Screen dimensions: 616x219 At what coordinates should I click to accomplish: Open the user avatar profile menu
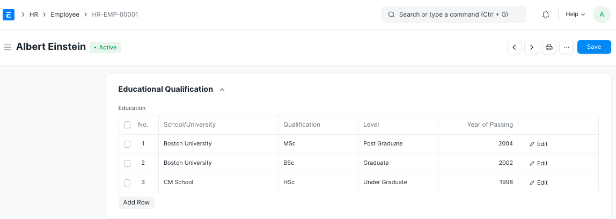point(602,14)
